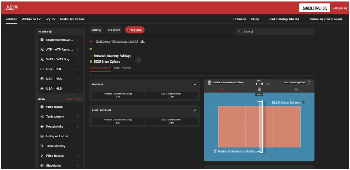
Task: Switch to the Points tab
Action: click(x=126, y=68)
